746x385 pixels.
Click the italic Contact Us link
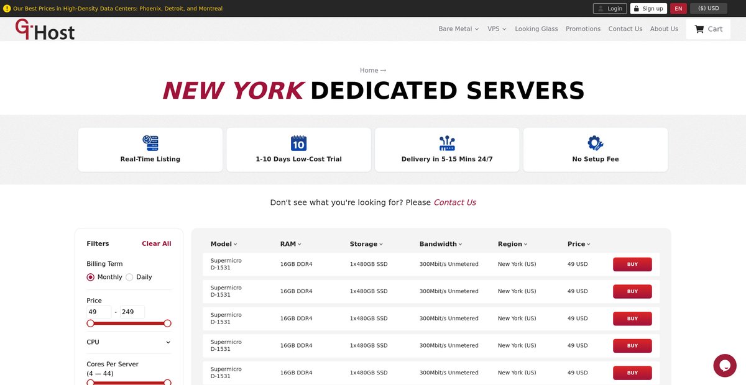pos(454,202)
